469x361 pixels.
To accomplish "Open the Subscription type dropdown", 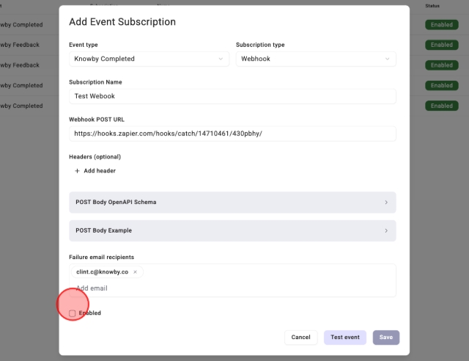I will point(316,59).
